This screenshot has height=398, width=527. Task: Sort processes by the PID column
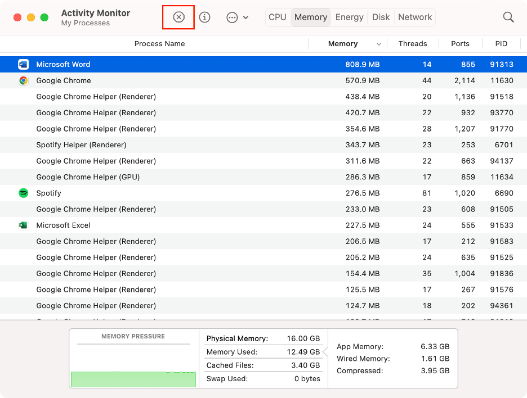click(x=501, y=44)
